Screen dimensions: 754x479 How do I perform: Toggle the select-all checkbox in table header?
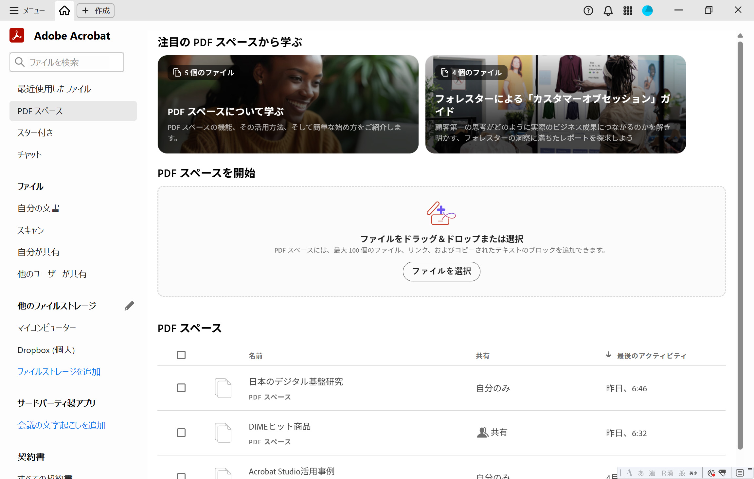181,355
